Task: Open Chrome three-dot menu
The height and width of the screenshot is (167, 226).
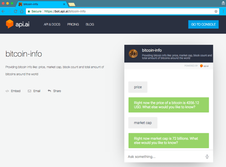Action: point(223,11)
